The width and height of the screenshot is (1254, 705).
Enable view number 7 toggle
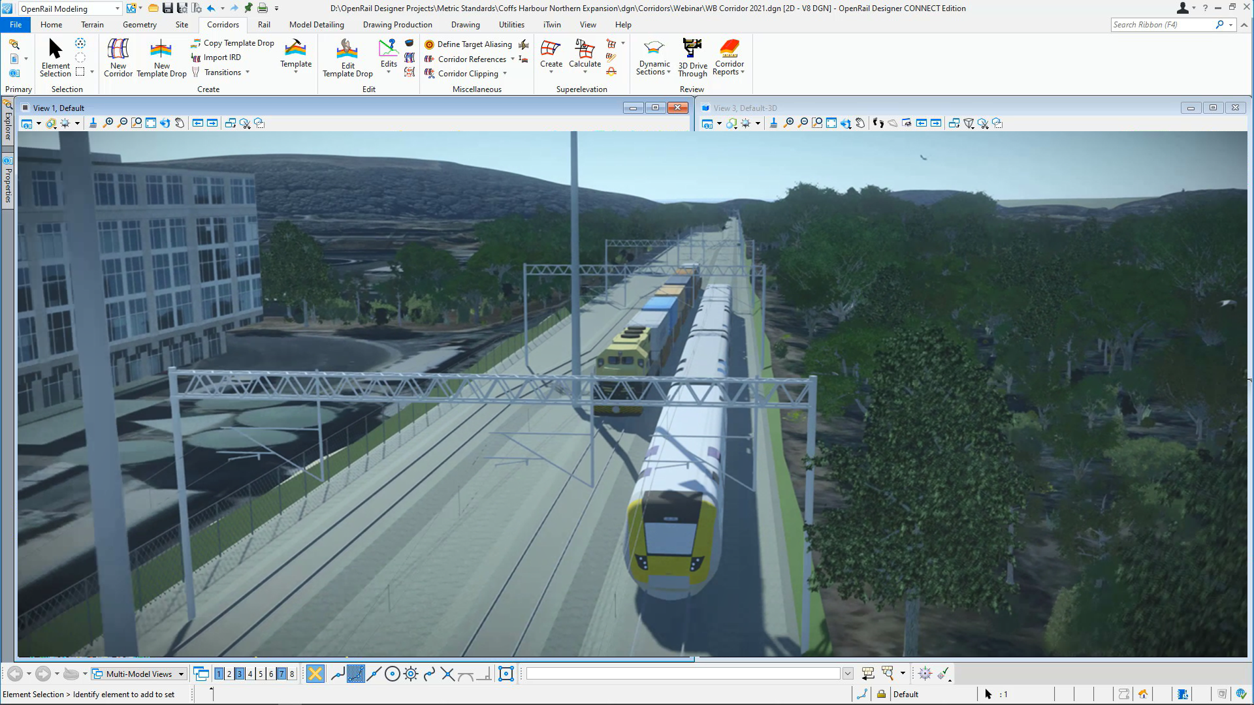pyautogui.click(x=280, y=673)
